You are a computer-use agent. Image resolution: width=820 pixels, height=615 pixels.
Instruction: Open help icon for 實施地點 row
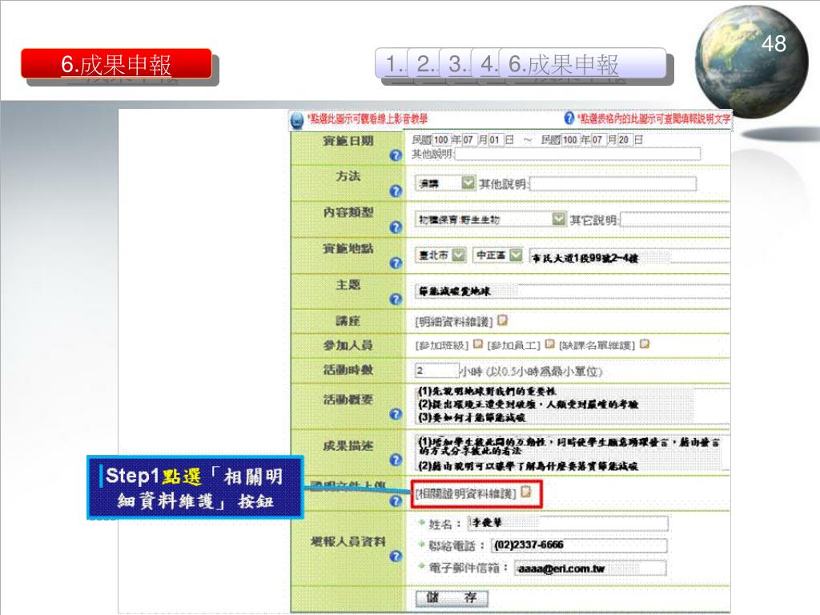396,263
